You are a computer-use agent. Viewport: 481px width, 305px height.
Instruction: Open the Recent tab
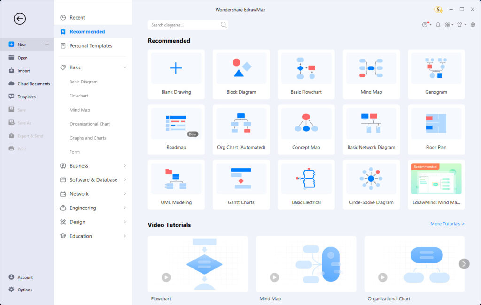93,18
